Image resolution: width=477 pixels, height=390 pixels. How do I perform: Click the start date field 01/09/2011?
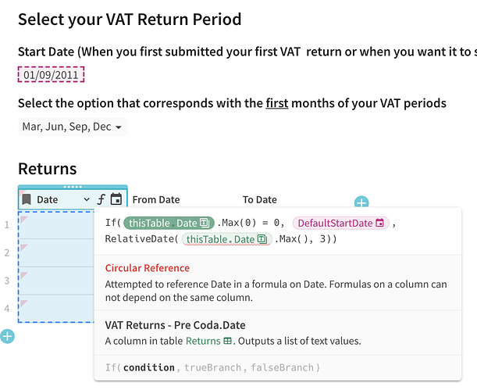click(51, 75)
